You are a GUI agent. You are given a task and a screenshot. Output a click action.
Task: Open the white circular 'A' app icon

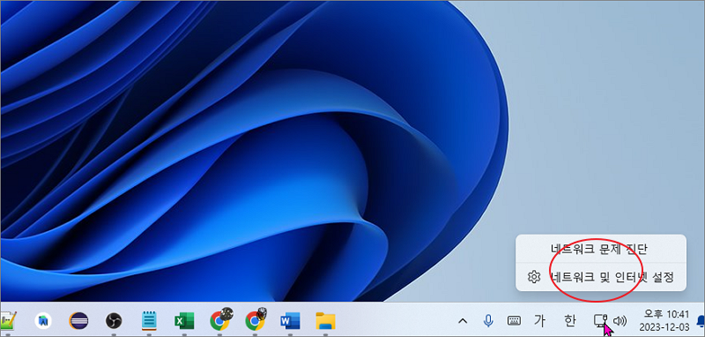pos(43,321)
